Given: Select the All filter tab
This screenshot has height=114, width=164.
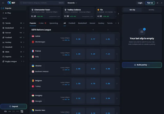Looking at the screenshot, I should tap(65, 23).
